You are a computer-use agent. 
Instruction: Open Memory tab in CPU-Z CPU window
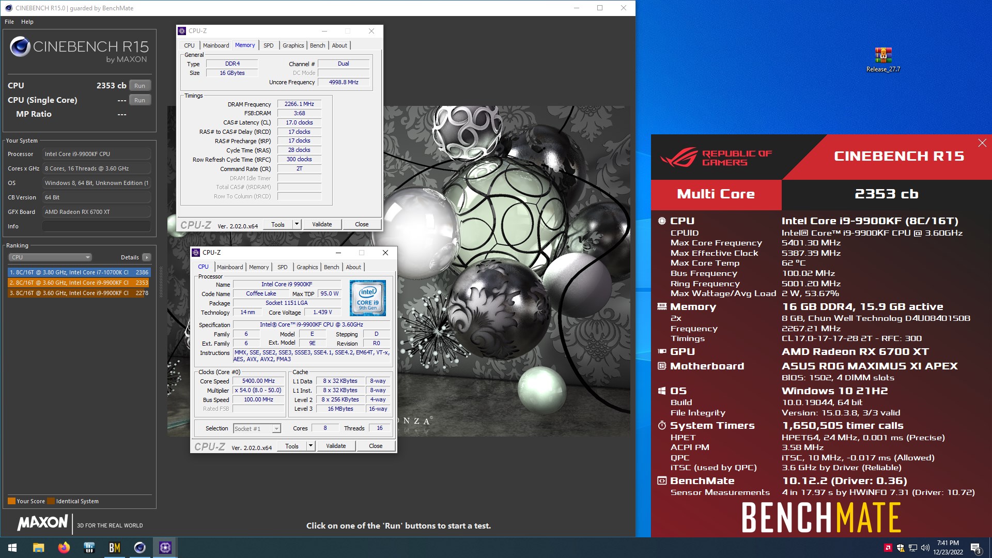tap(259, 267)
